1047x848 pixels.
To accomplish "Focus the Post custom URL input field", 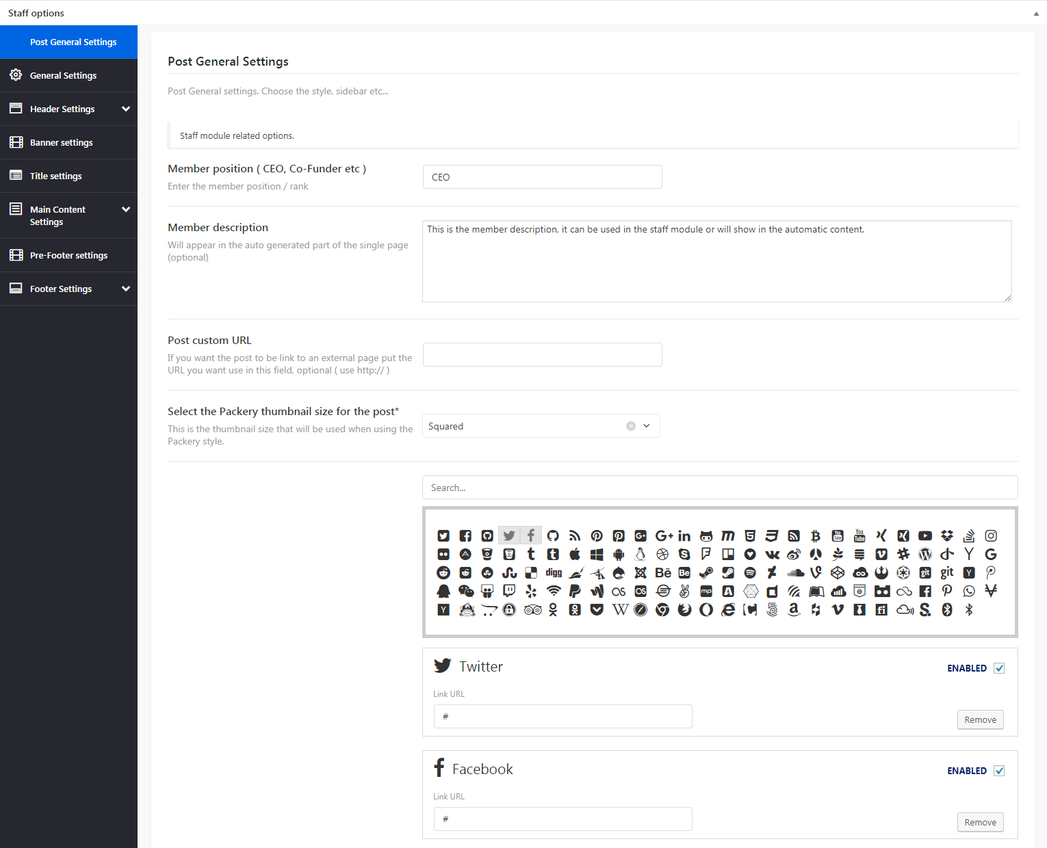I will pos(542,355).
